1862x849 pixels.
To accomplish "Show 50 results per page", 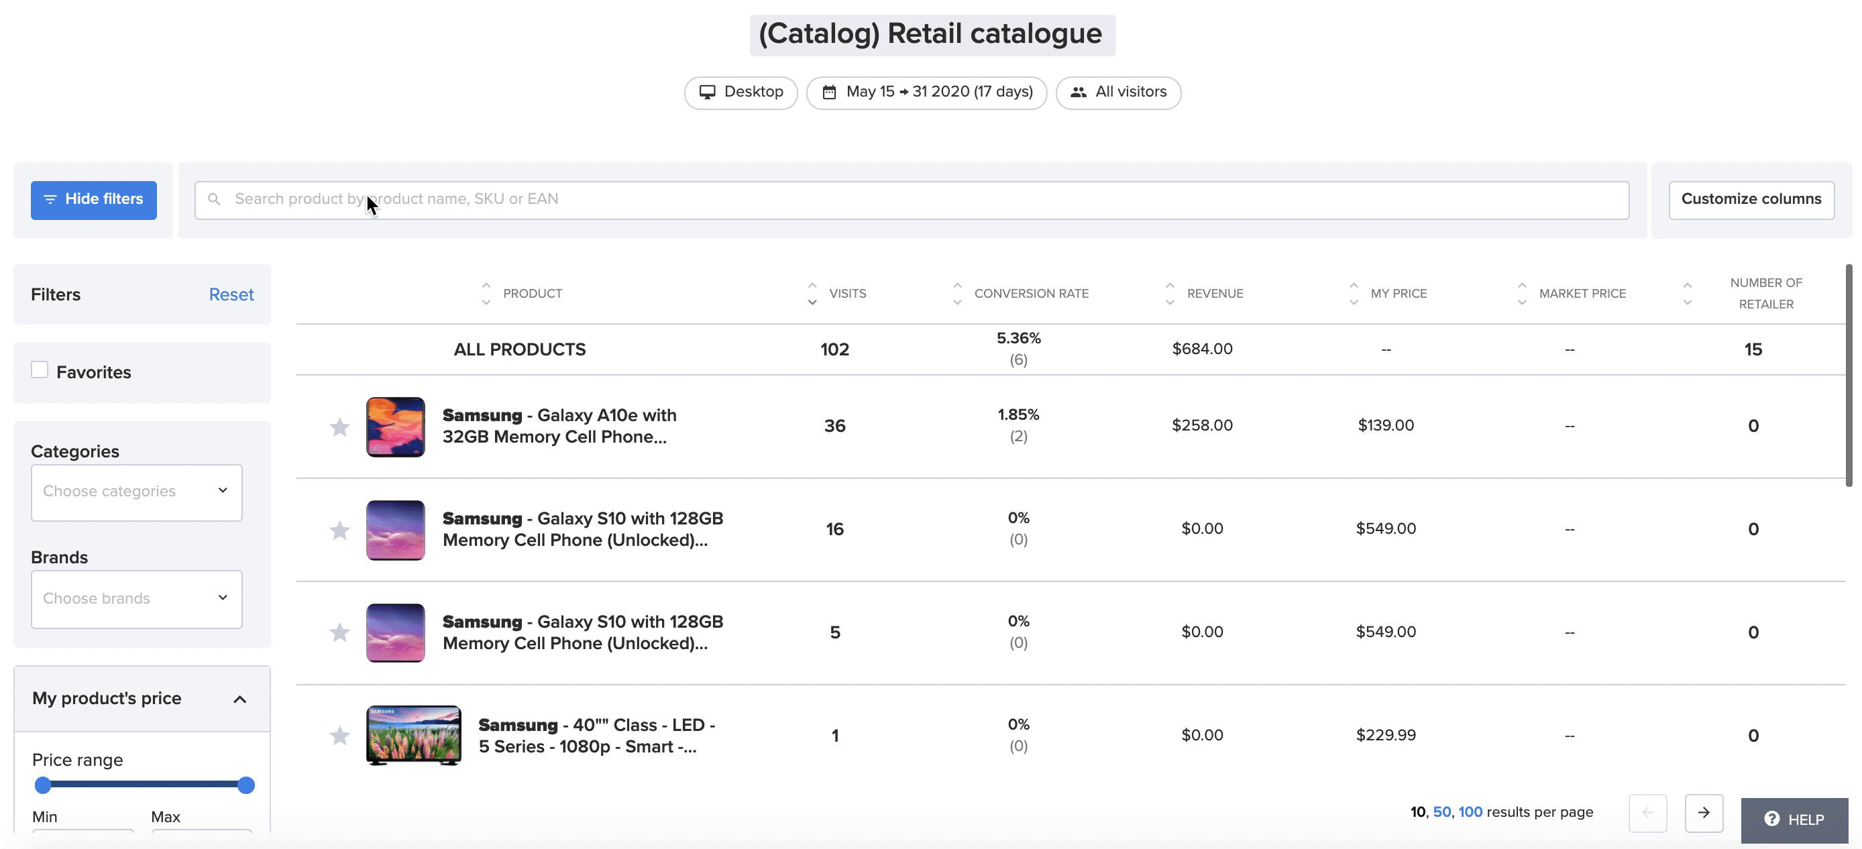I will tap(1441, 811).
